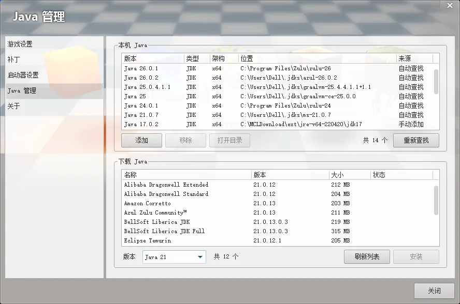Select the Java 26.0.1 row

coord(278,68)
